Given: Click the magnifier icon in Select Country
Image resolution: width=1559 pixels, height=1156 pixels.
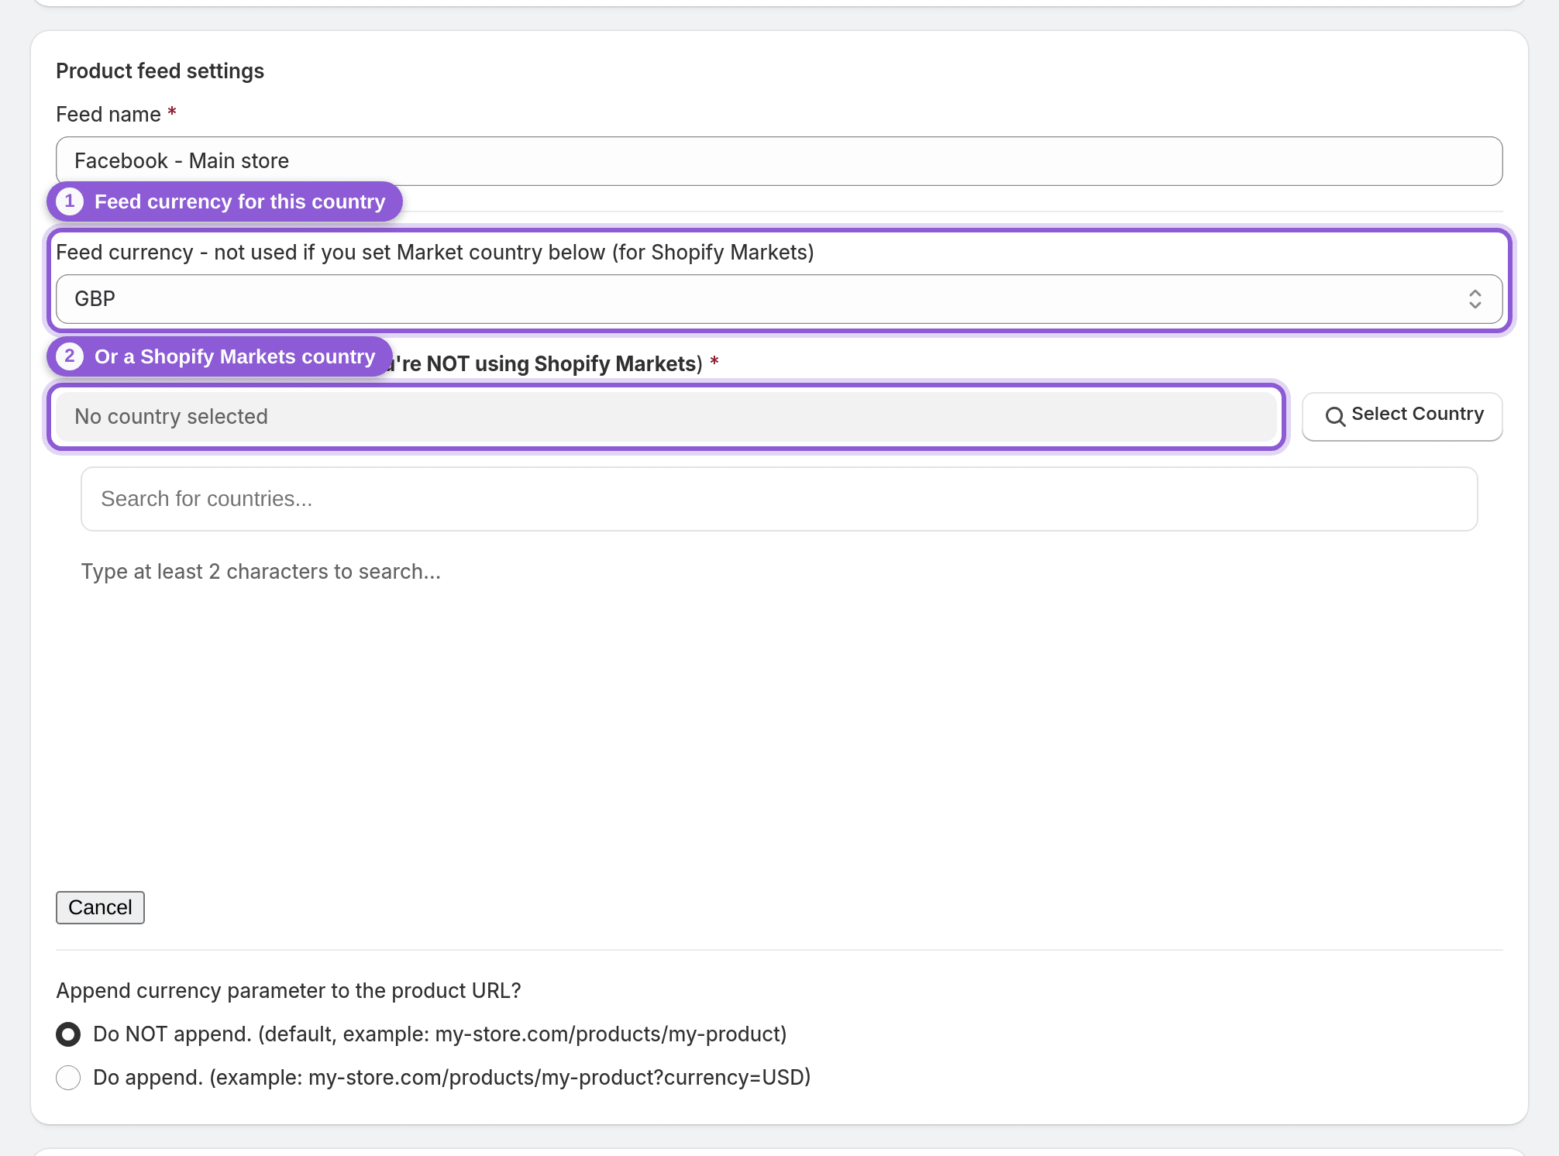Looking at the screenshot, I should click(x=1335, y=417).
